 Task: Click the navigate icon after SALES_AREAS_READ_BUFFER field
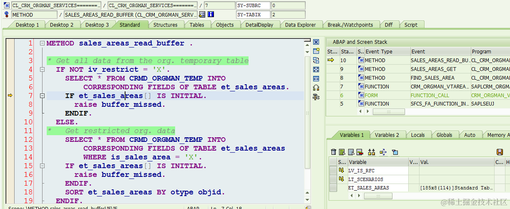[x=202, y=15]
